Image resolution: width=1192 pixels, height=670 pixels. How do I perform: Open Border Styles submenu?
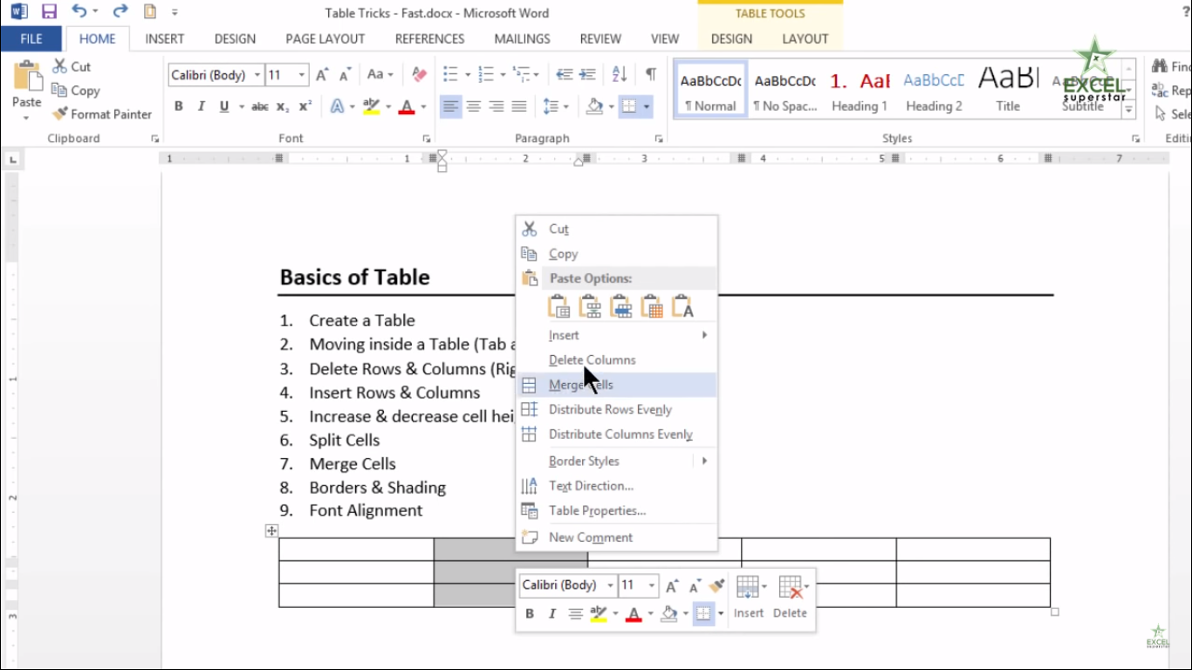pyautogui.click(x=617, y=461)
